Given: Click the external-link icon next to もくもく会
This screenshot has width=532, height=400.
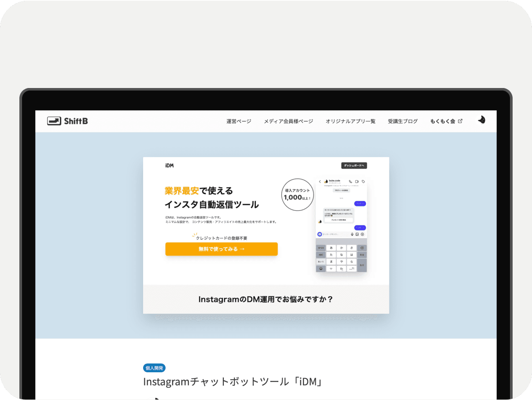Looking at the screenshot, I should pyautogui.click(x=461, y=121).
